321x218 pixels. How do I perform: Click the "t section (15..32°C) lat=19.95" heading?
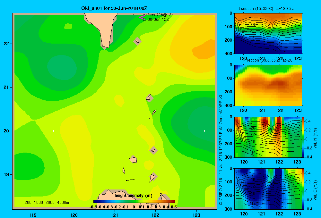pos(267,9)
